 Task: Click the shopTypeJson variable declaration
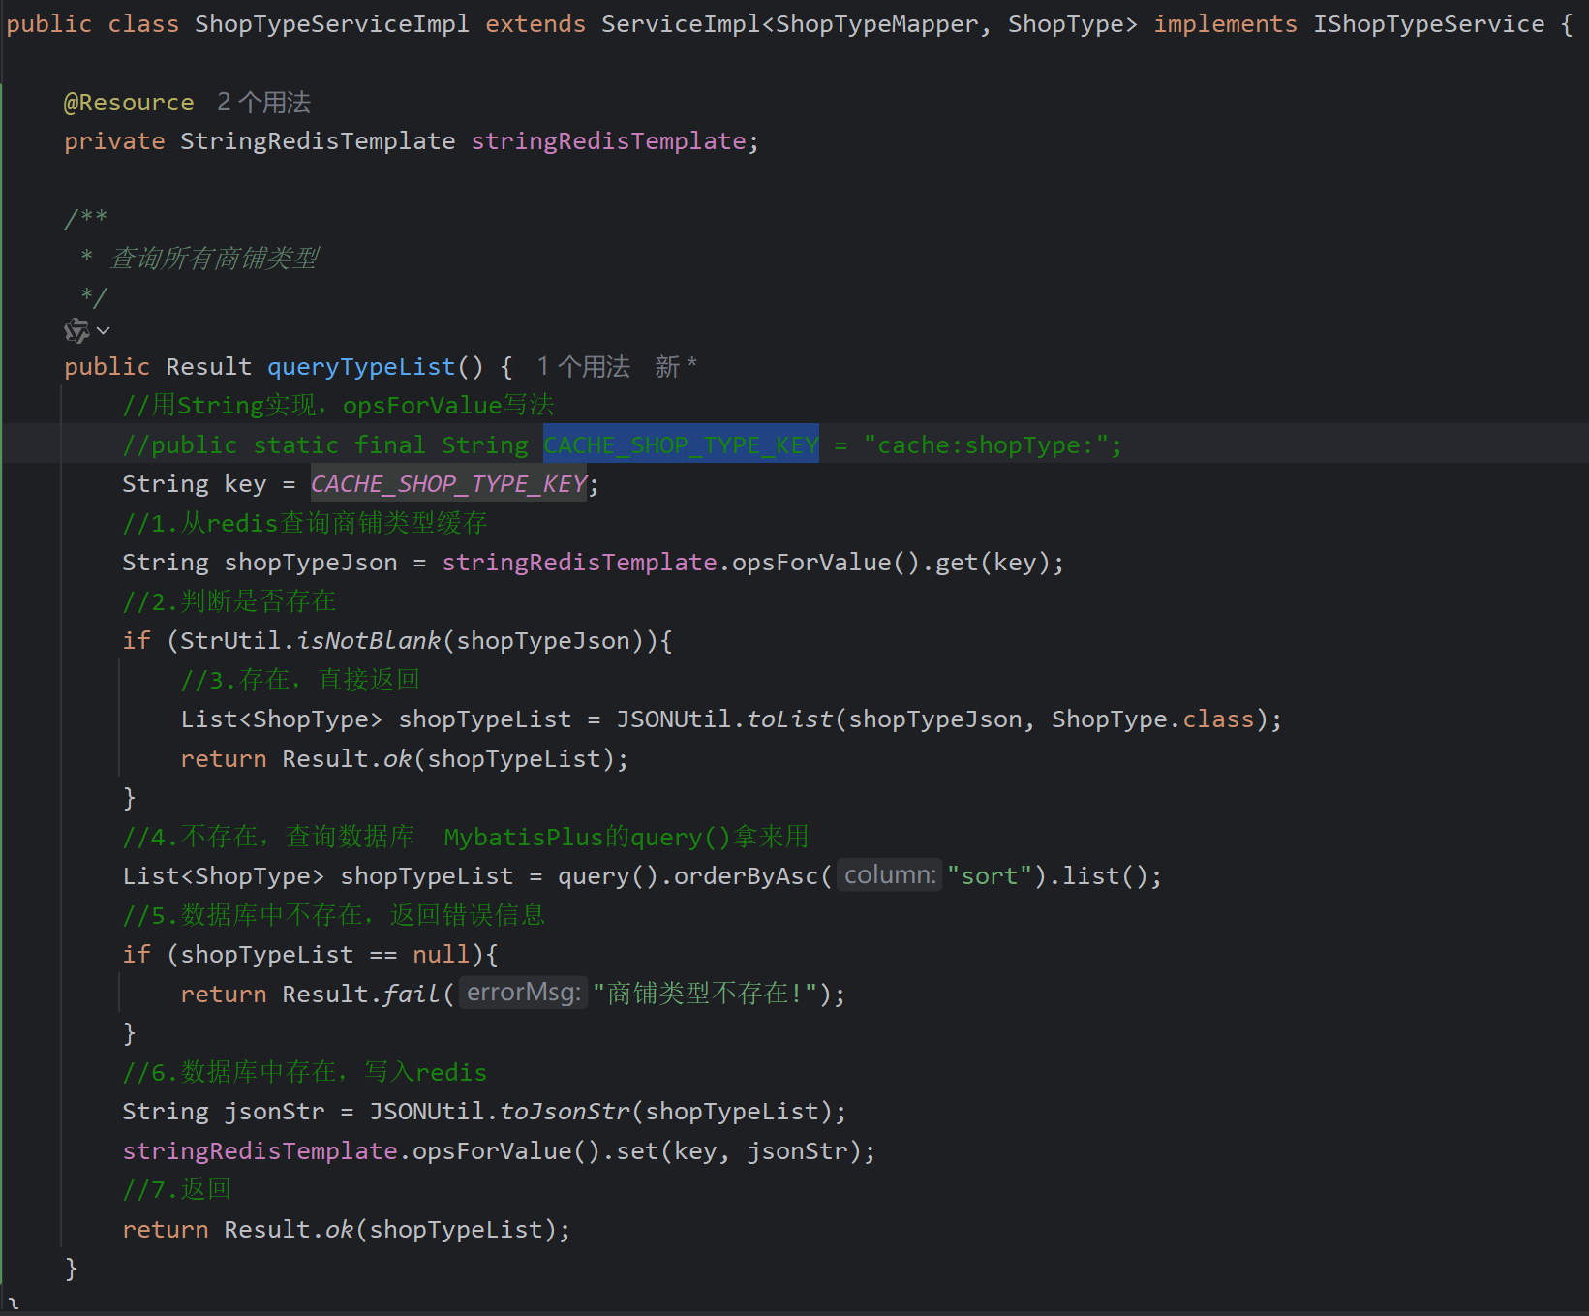point(311,563)
